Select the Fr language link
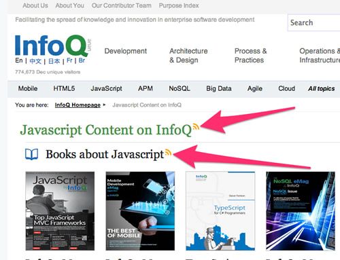The image size is (340, 260). click(x=69, y=60)
